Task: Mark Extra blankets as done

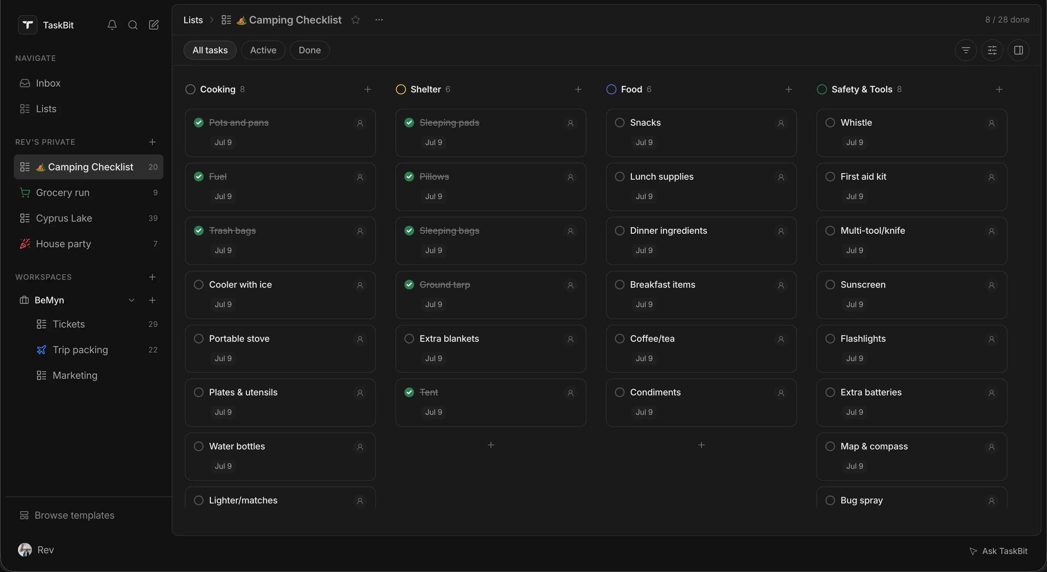Action: click(x=409, y=339)
